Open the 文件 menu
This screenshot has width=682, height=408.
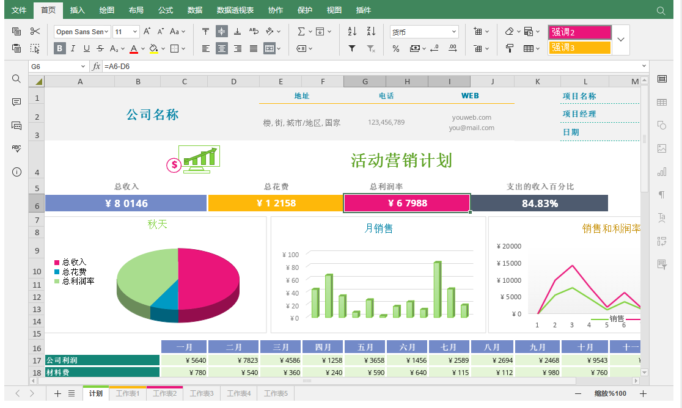19,10
